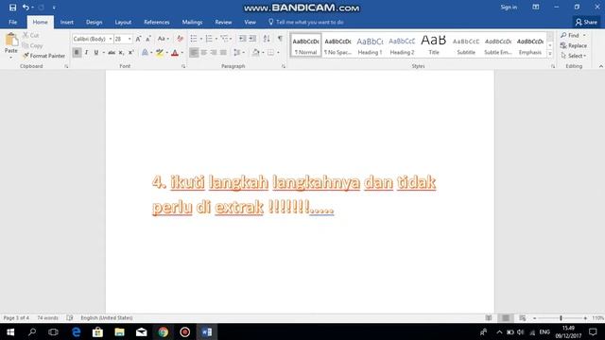Activate the Format Painter
This screenshot has height=340, width=605.
43,56
